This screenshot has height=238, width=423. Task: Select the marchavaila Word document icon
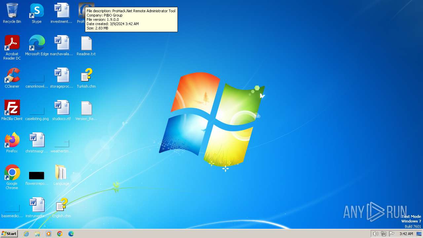tap(61, 46)
